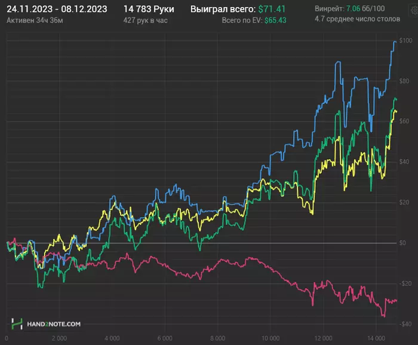Click the 10 000 hands axis label
Screen dimensions: 418x345
271,338
